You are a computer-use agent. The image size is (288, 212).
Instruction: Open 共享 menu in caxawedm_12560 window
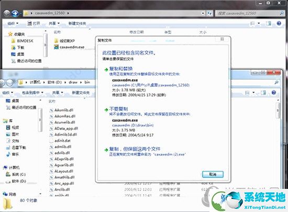[x=54, y=24]
